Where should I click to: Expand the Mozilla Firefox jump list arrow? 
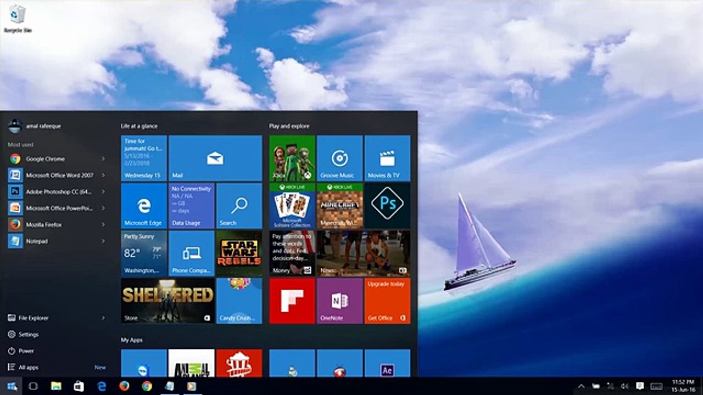click(x=103, y=225)
